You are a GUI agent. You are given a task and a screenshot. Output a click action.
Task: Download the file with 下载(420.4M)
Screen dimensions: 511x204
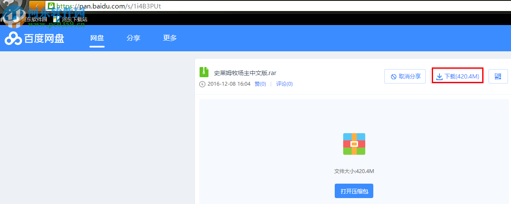tap(457, 76)
